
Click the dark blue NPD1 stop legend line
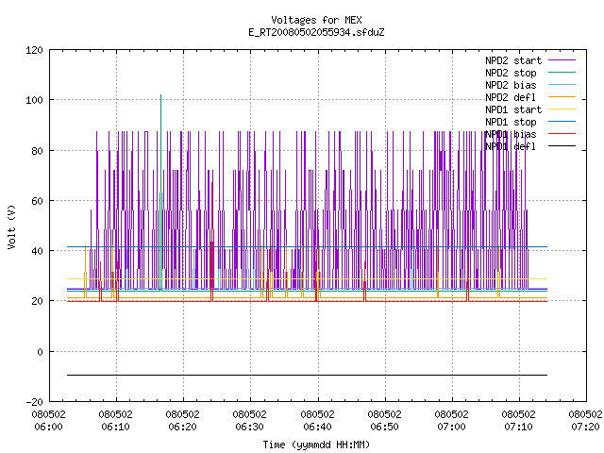pos(562,122)
